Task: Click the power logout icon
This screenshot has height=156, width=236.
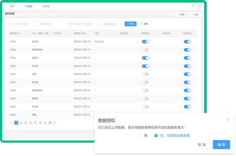Action: (200, 6)
